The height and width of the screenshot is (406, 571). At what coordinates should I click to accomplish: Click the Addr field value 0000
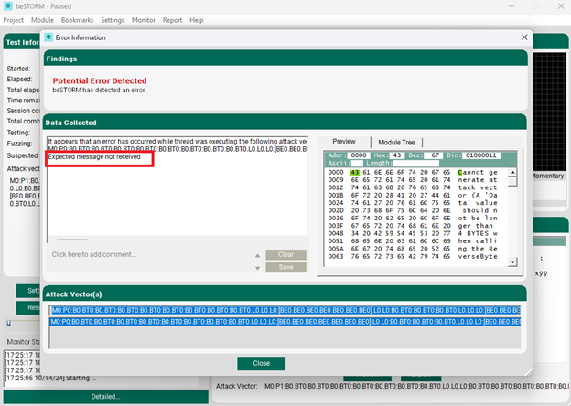[x=359, y=155]
